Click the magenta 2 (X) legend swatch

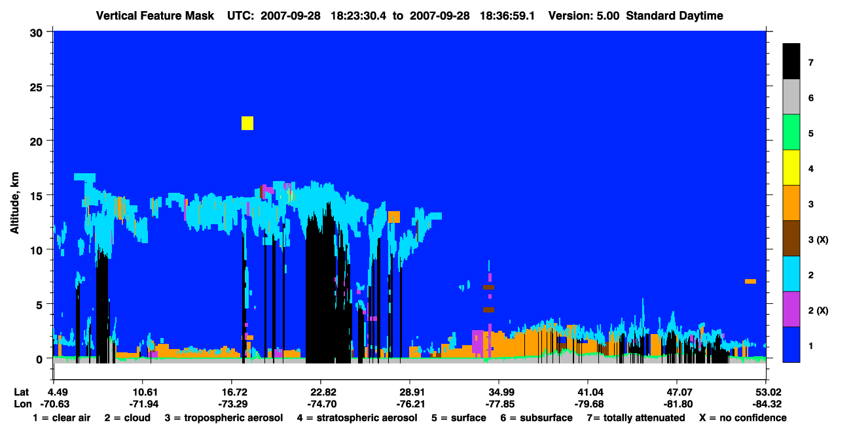[x=791, y=309]
